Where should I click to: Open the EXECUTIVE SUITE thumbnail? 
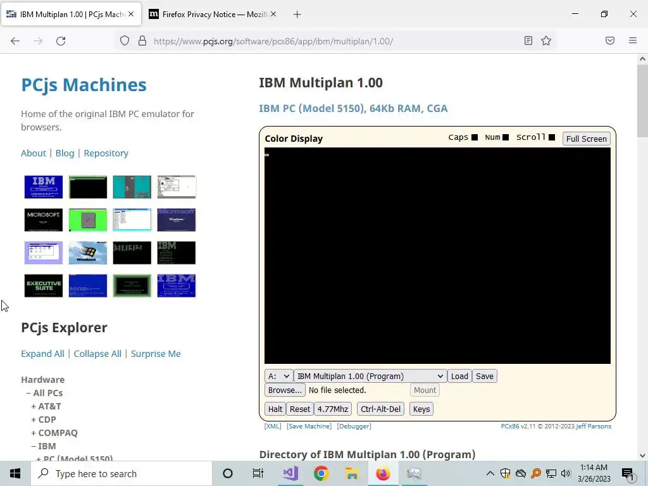(x=44, y=285)
